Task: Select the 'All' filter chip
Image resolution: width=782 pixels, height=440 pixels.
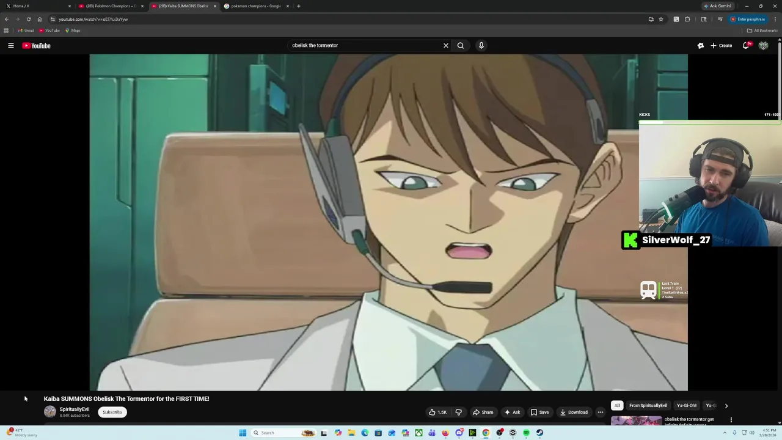Action: pyautogui.click(x=617, y=405)
